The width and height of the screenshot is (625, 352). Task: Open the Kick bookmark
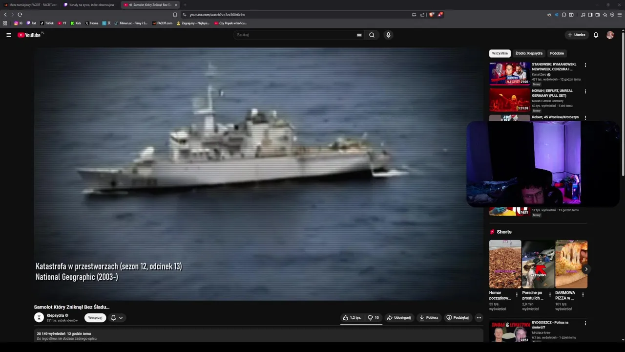click(76, 23)
